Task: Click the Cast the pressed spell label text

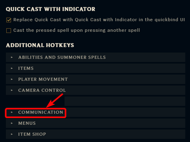Action: click(77, 30)
